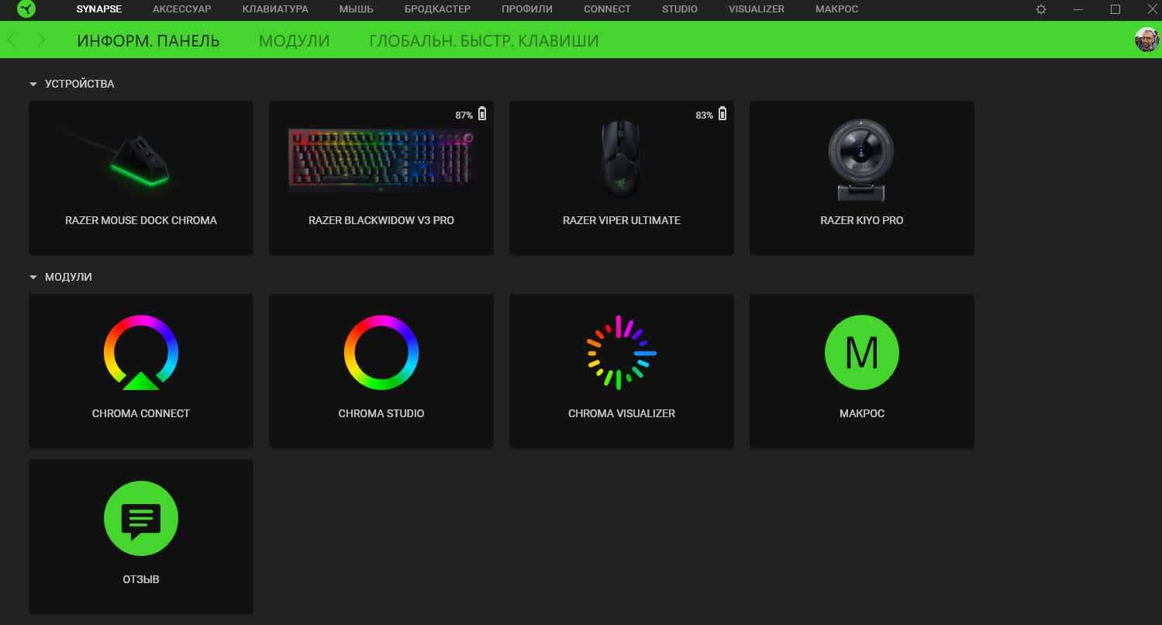
Task: Switch to the Модули sub-tab
Action: (x=294, y=41)
